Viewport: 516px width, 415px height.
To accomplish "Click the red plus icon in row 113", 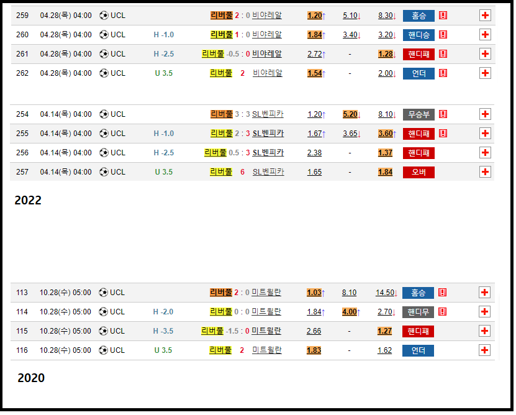I will coord(485,293).
